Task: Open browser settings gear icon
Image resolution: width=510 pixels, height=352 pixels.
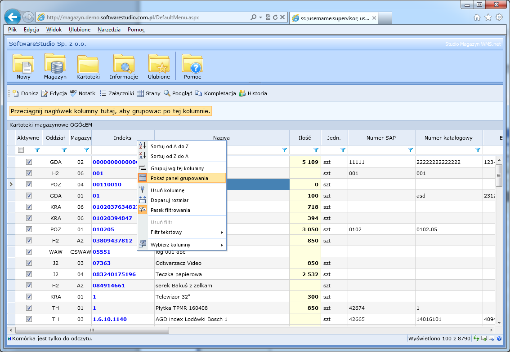Action: [x=499, y=18]
